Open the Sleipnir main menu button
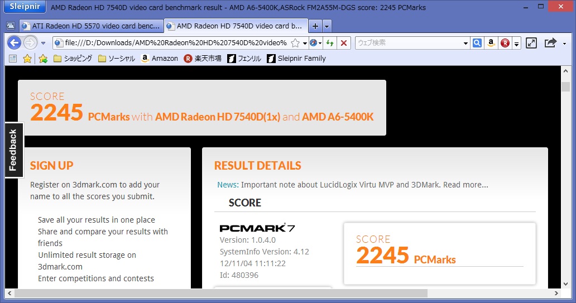Viewport: 576px width, 303px height. [25, 7]
